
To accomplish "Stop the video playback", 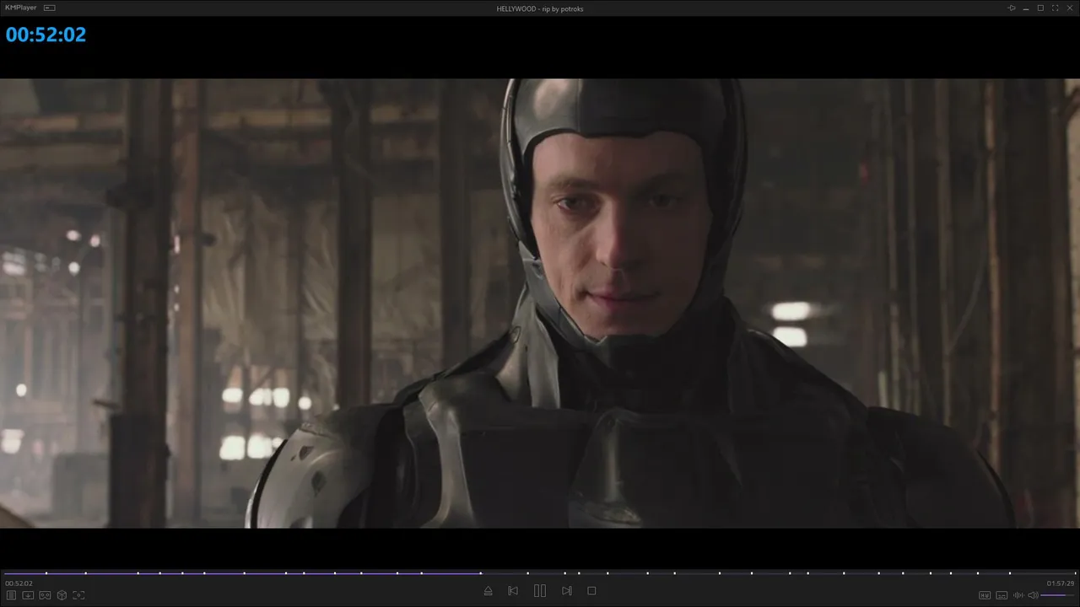I will pos(591,591).
